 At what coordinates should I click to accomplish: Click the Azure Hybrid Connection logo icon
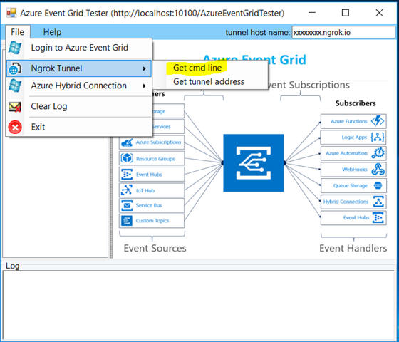[x=15, y=85]
